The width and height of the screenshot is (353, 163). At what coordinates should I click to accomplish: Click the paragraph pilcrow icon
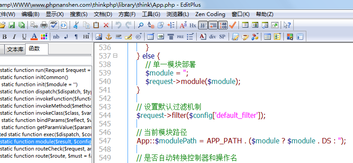(76, 37)
